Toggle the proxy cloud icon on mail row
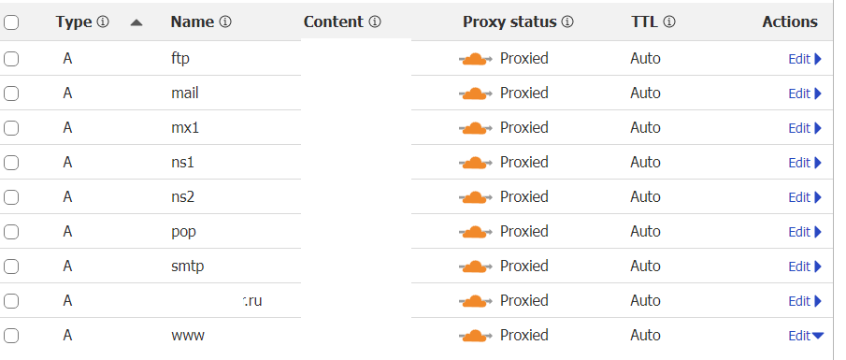The height and width of the screenshot is (360, 846). click(x=475, y=93)
